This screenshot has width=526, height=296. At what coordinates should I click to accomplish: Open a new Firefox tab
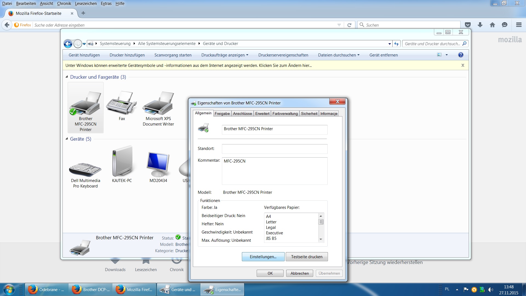(x=83, y=13)
